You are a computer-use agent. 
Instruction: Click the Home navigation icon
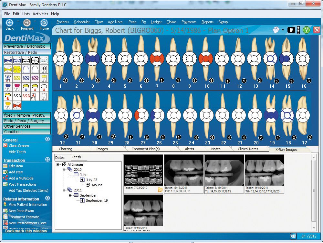(44, 23)
